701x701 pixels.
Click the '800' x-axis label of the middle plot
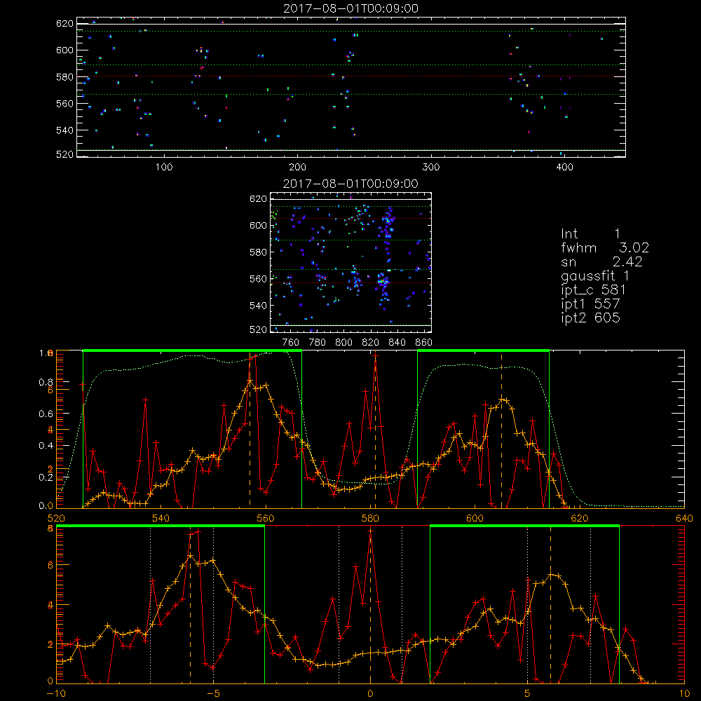343,343
